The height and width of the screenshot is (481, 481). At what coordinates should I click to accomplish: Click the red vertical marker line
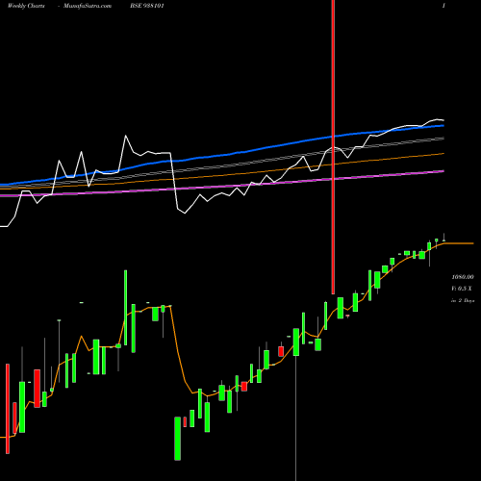(x=333, y=147)
